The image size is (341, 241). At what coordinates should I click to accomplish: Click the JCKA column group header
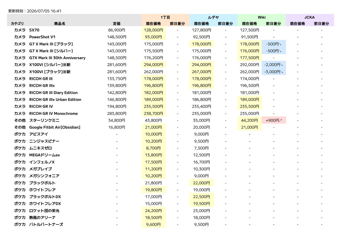[x=310, y=17]
